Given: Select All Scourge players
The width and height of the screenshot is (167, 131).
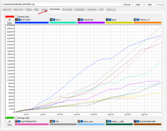Looking at the screenshot, I should point(10,121).
